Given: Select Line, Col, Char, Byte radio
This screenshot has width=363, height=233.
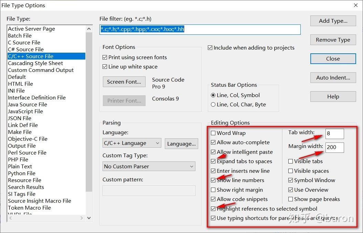Looking at the screenshot, I should coord(213,105).
